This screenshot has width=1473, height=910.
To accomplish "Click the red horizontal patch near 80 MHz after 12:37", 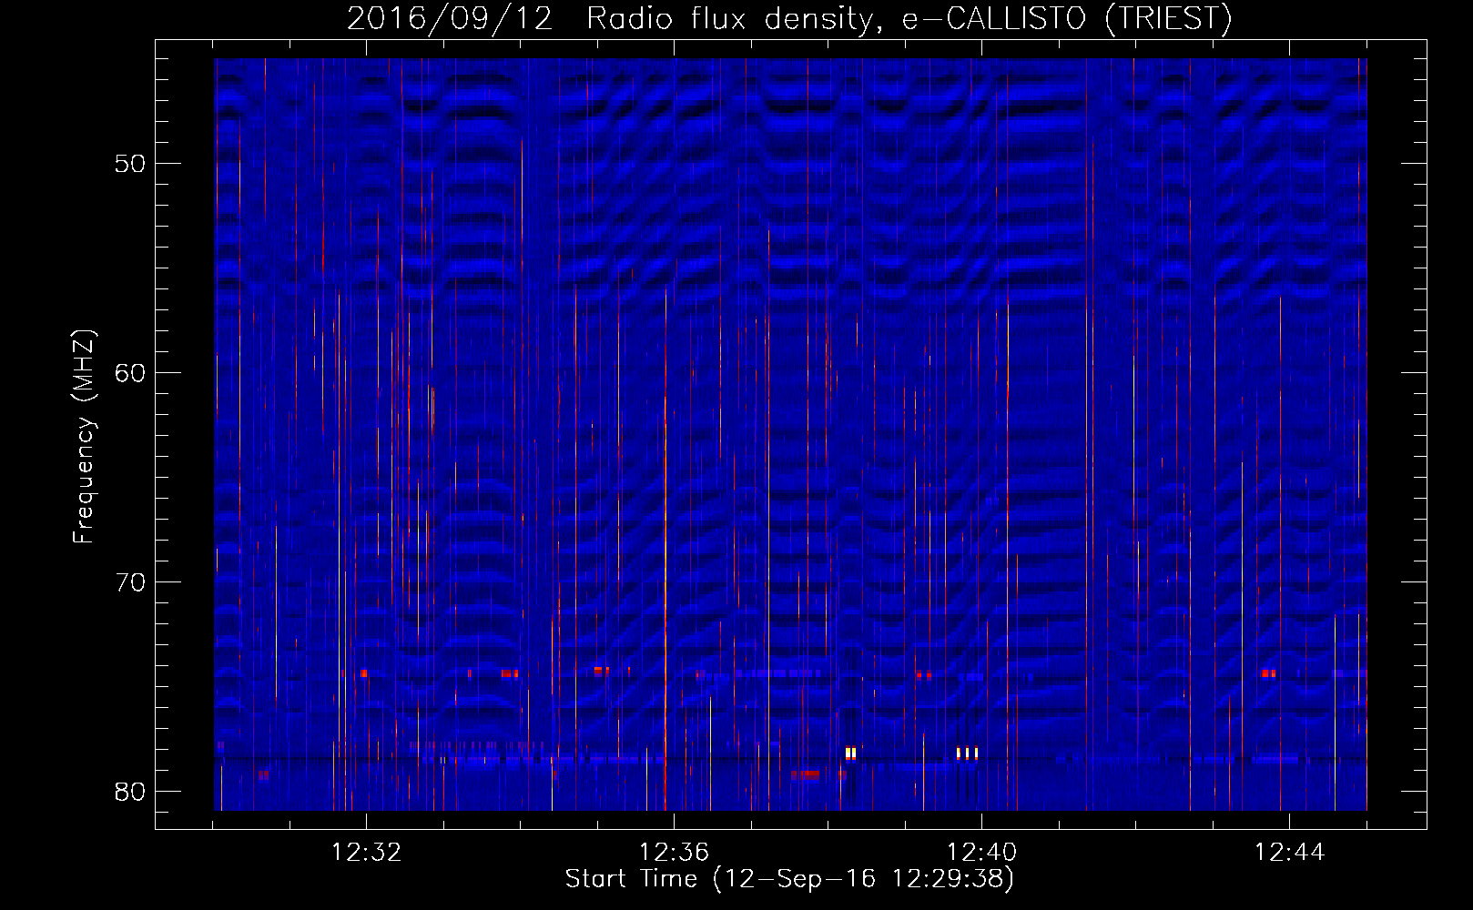I will pyautogui.click(x=806, y=775).
